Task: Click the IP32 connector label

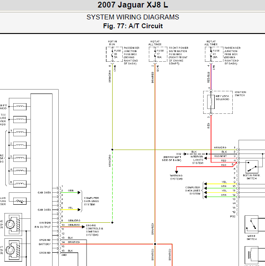Action: tap(233, 216)
